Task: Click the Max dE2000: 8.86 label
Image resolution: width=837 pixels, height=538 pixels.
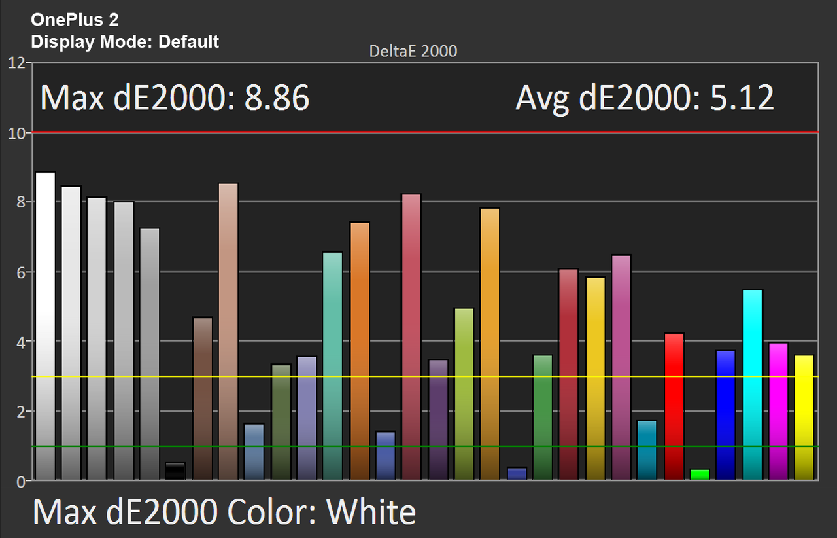Action: coord(175,99)
